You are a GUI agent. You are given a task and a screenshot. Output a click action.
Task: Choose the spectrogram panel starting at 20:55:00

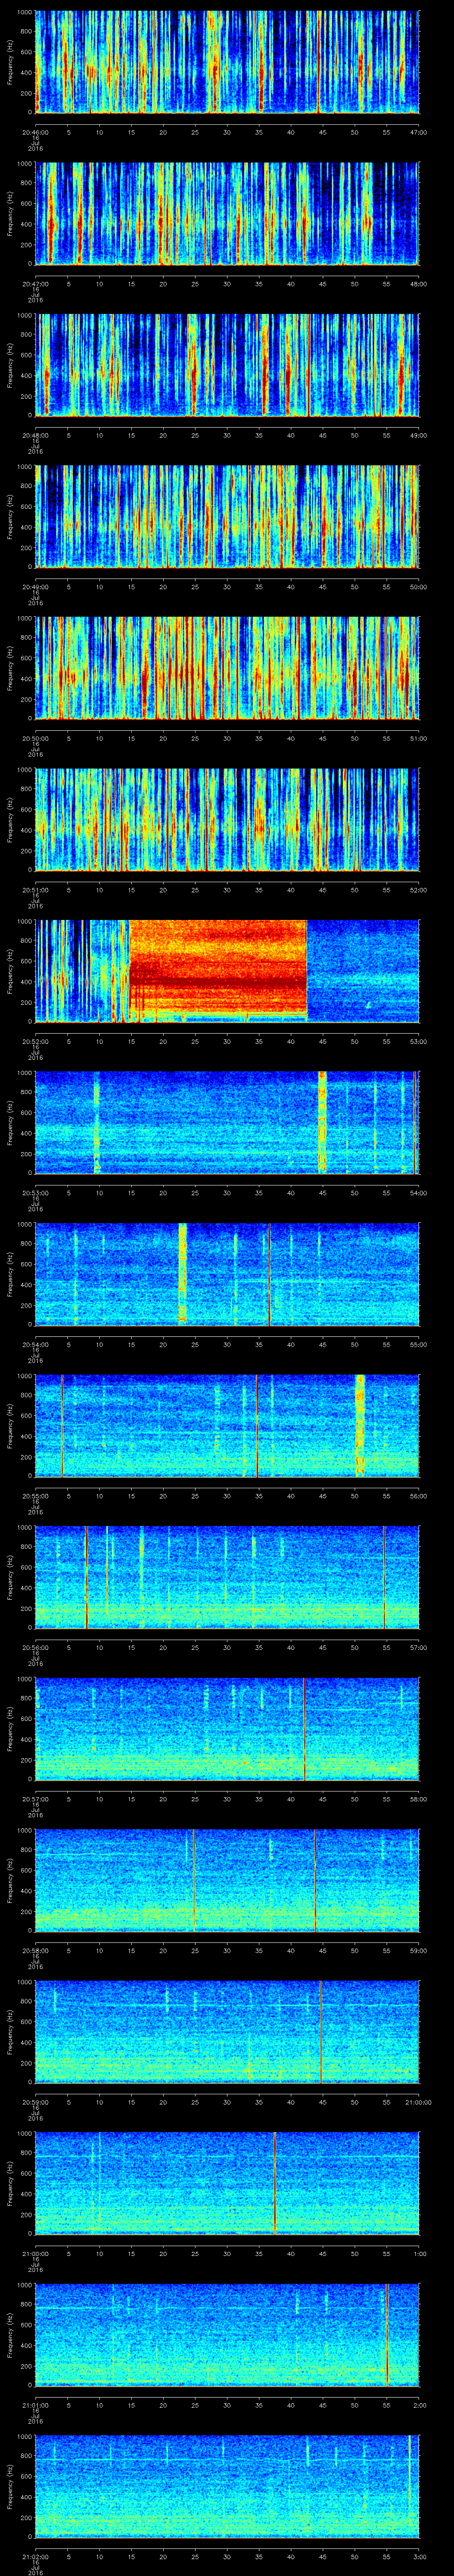[227, 1425]
